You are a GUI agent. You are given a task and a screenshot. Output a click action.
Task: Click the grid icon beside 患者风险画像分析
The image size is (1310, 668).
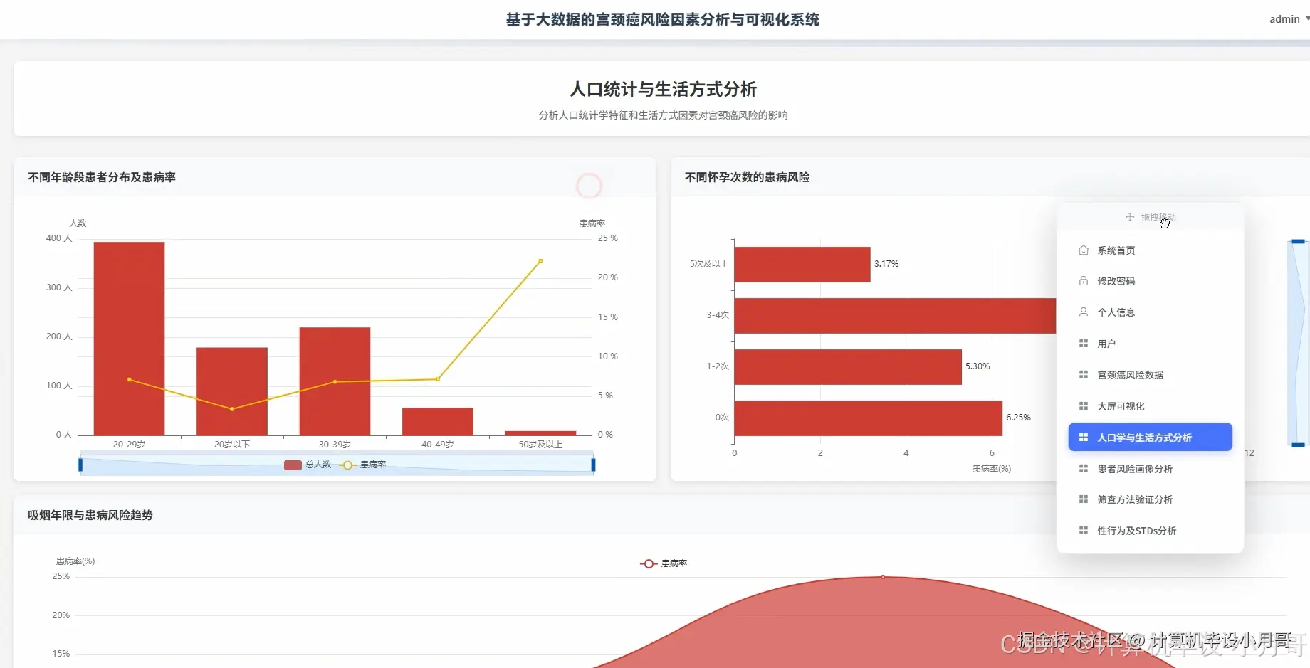coord(1083,469)
